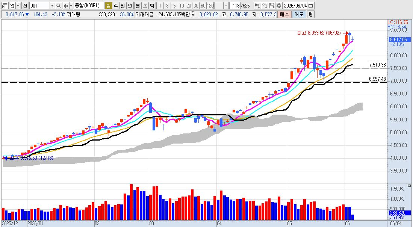Click the 업 sector type button

(x=12, y=6)
